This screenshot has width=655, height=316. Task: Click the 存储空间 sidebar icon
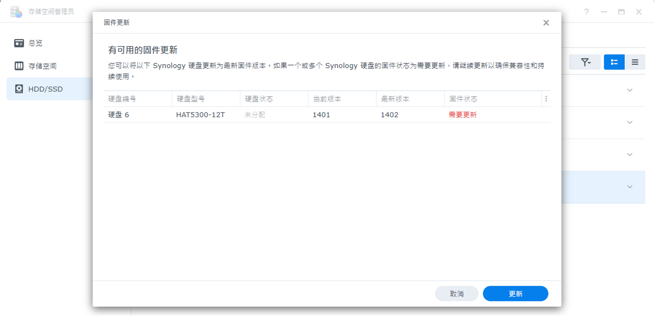[19, 66]
